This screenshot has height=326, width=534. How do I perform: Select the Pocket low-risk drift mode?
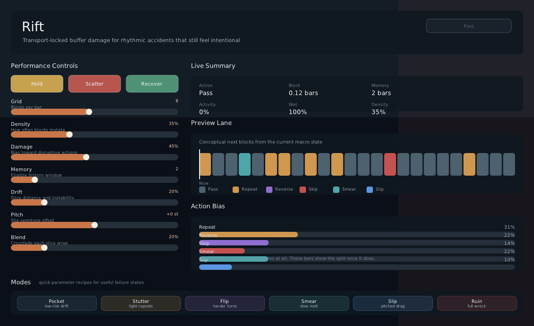[x=57, y=303]
